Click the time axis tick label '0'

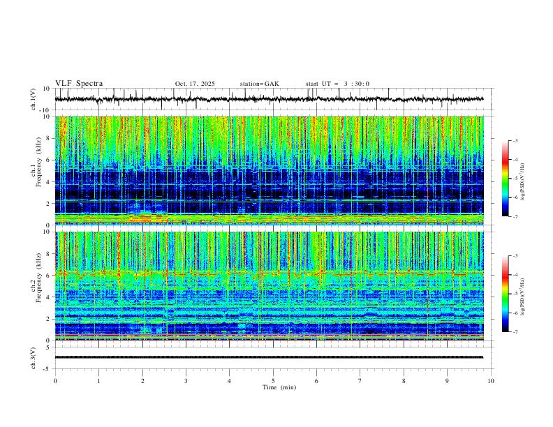click(55, 381)
